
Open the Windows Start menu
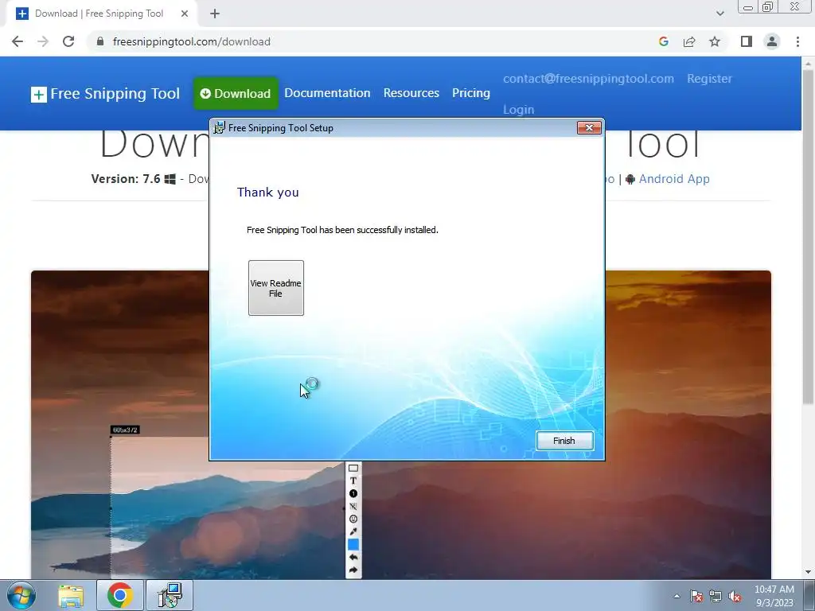(x=21, y=595)
